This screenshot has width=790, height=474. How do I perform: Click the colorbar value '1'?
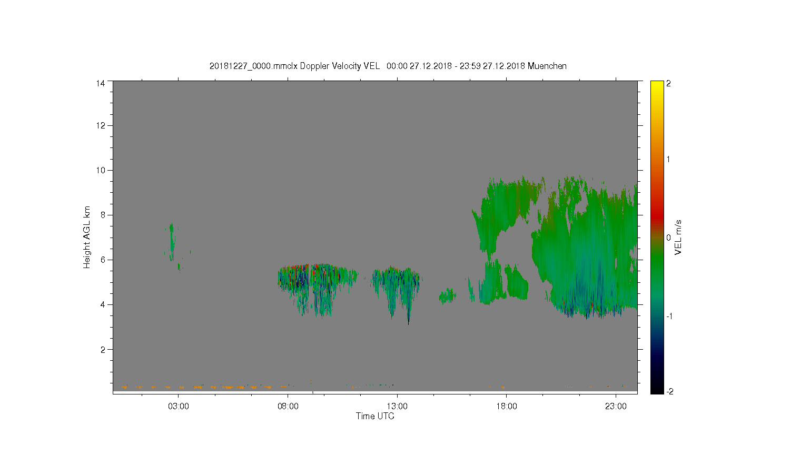coord(669,159)
